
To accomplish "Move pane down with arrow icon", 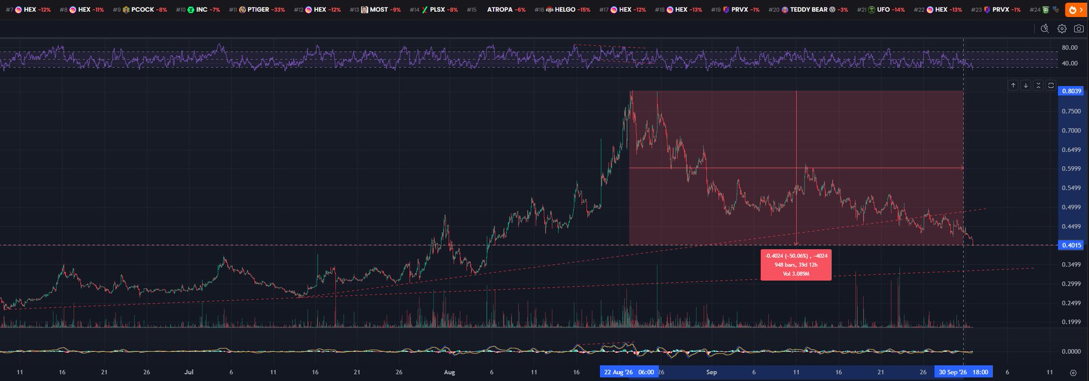I will [1026, 85].
